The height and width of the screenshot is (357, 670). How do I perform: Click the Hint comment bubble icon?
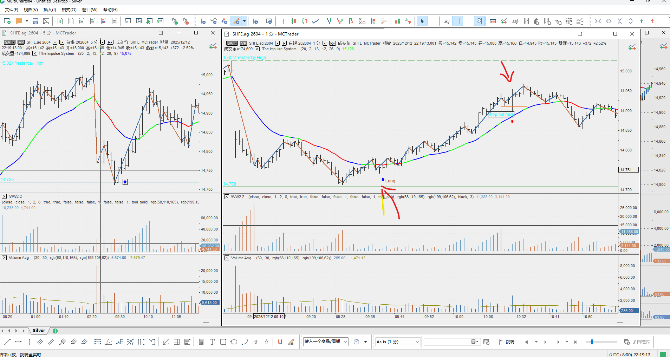446,21
